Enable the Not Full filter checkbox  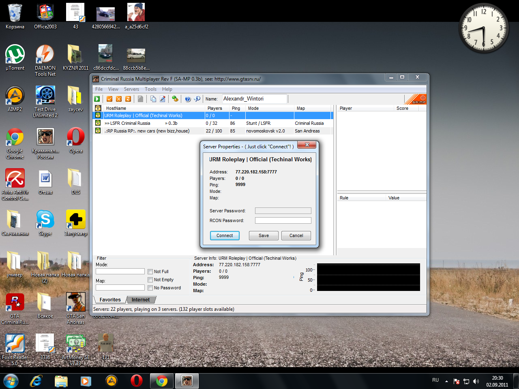tap(150, 272)
